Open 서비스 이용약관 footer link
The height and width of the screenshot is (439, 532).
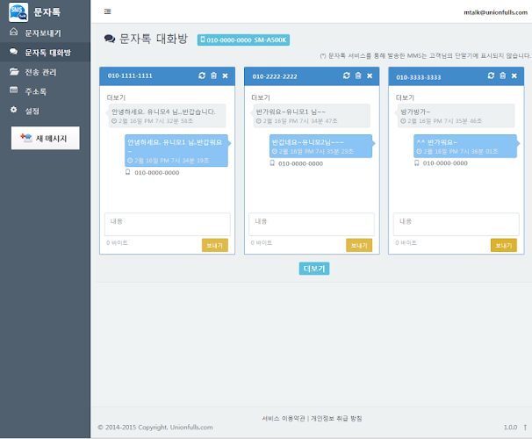tap(284, 418)
